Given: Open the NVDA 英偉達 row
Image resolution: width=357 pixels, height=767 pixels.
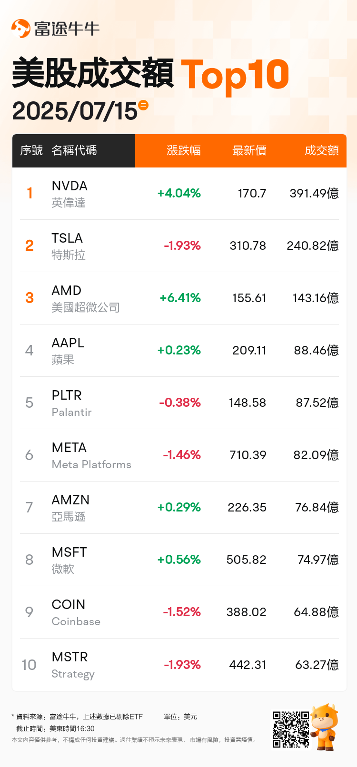Looking at the screenshot, I should coord(179,194).
